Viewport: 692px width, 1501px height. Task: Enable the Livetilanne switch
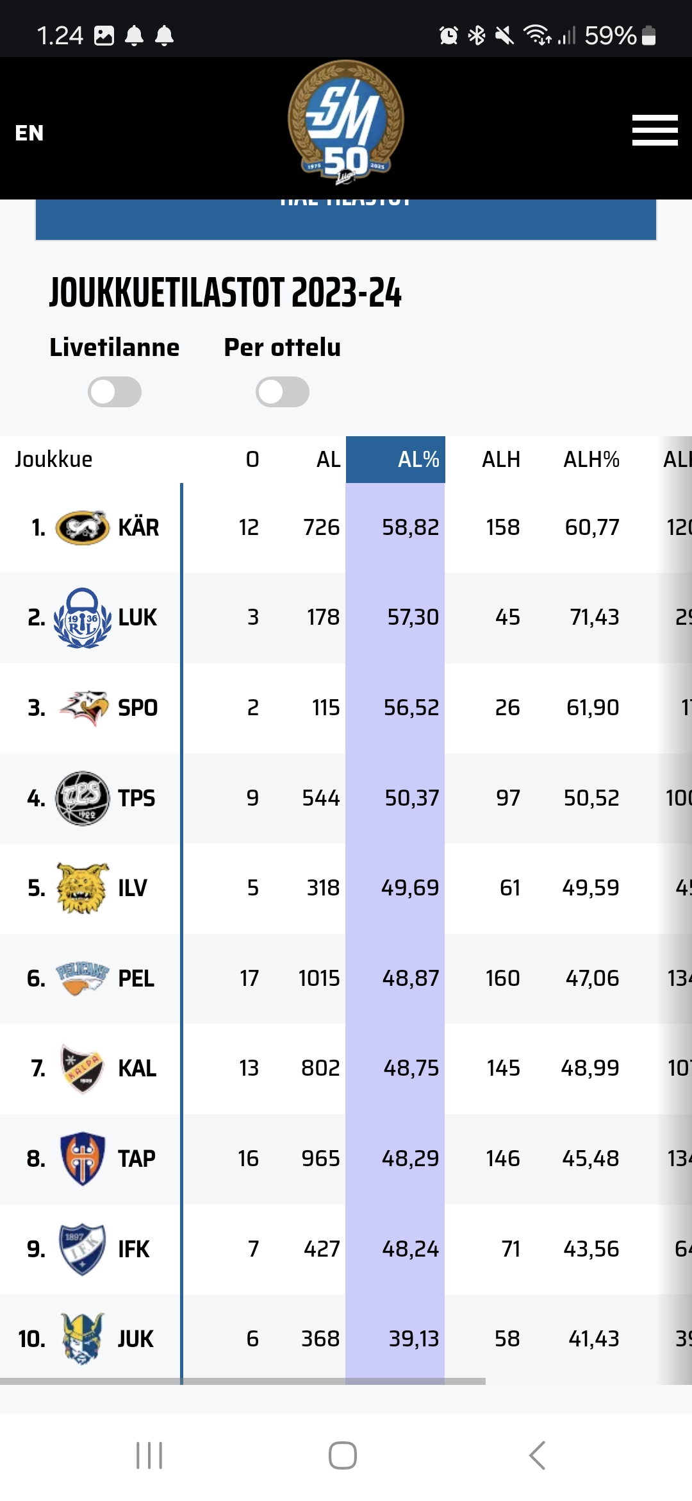115,392
